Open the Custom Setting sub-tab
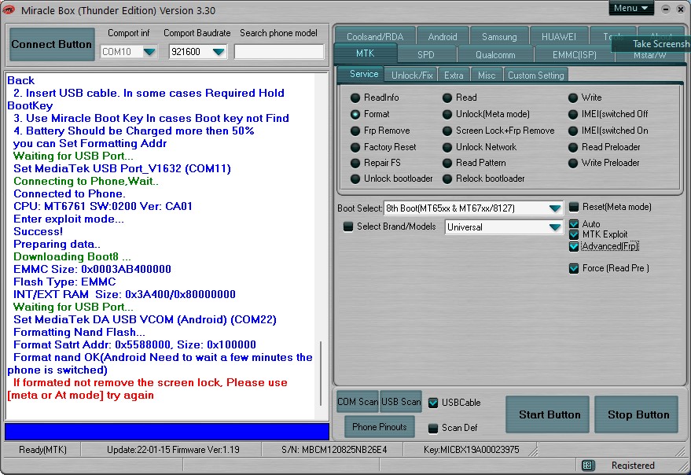 535,75
